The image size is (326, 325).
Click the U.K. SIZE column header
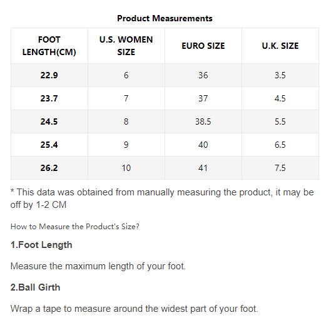point(280,46)
